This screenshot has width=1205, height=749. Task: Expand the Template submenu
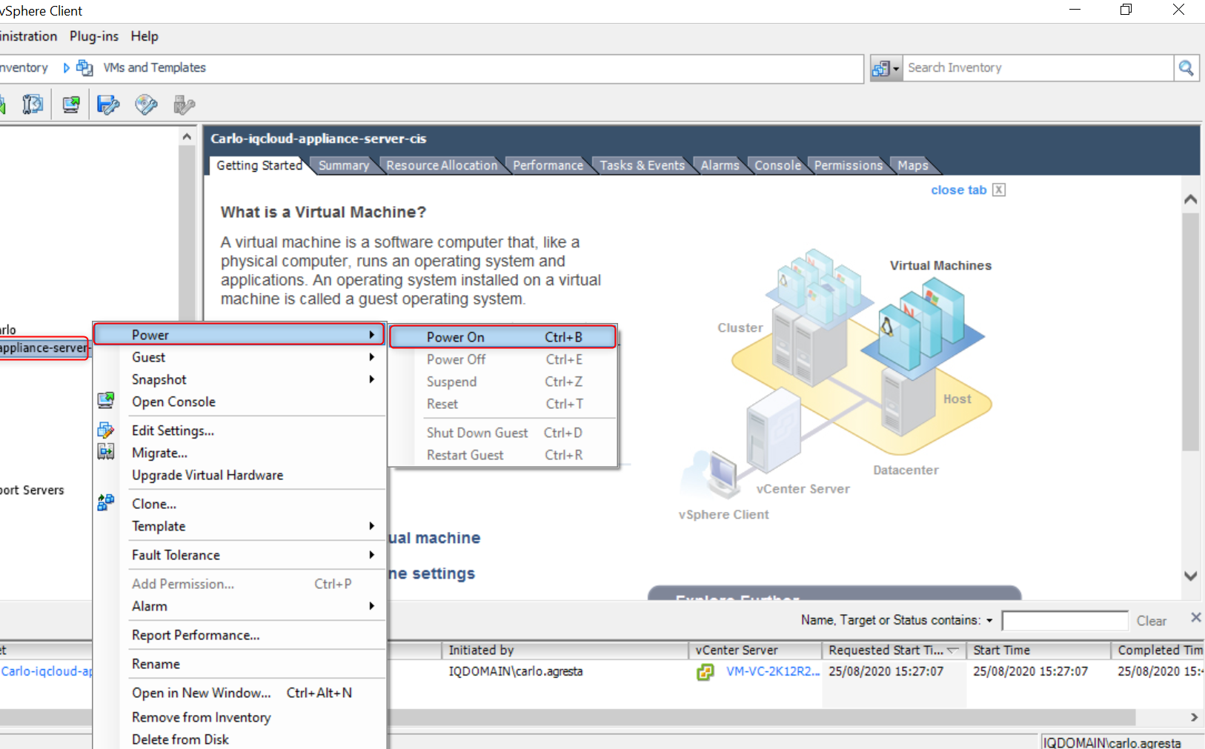click(371, 526)
